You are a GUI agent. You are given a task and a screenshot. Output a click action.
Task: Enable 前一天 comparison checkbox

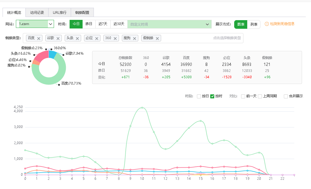pyautogui.click(x=243, y=96)
